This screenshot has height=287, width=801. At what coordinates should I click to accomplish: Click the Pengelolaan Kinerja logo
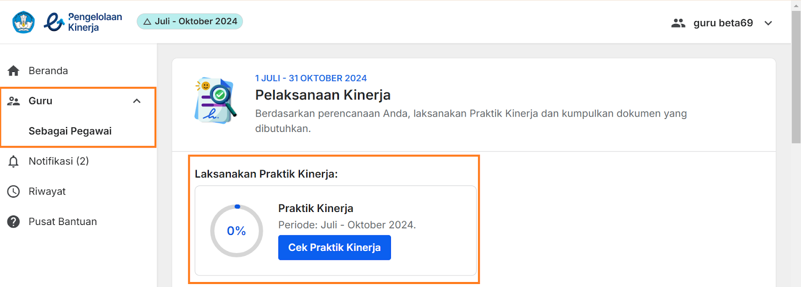coord(83,22)
